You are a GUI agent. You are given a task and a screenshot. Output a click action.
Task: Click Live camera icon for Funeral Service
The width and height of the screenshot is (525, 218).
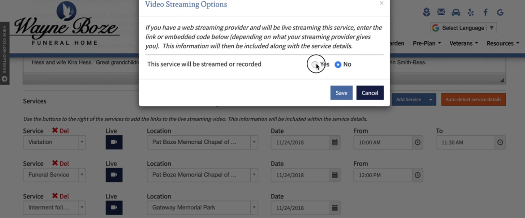click(x=114, y=175)
